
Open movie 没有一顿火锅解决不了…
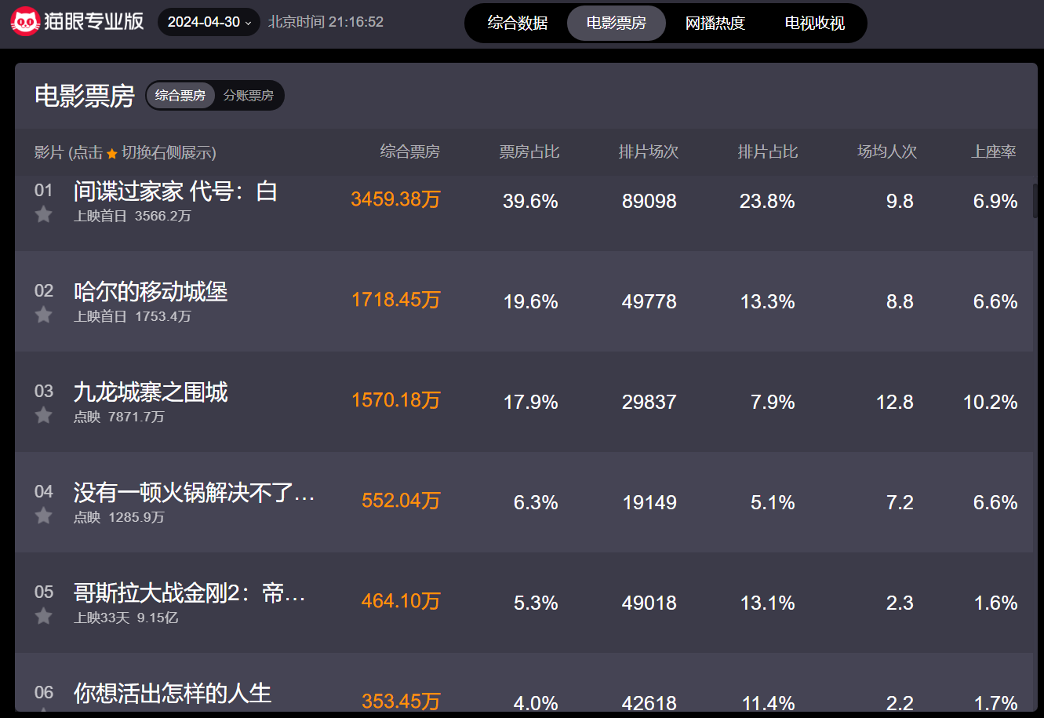(194, 493)
